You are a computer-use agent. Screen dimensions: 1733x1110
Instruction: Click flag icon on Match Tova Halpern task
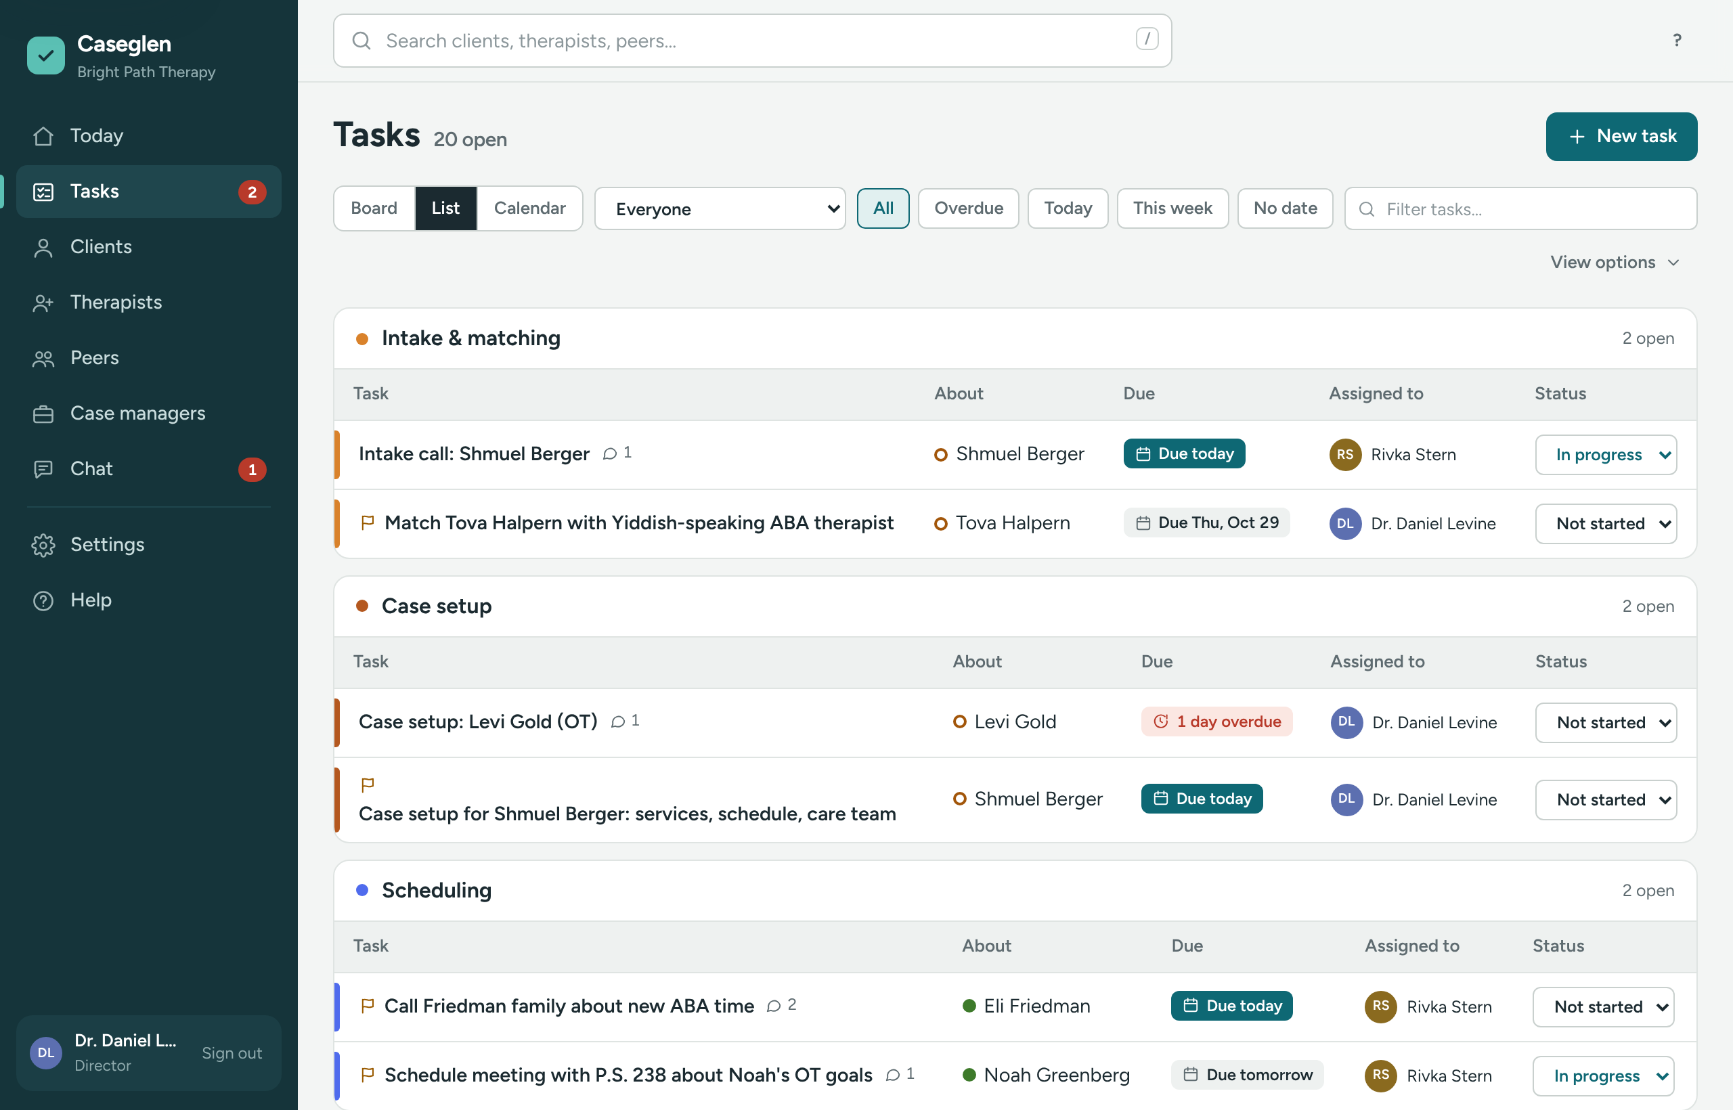tap(368, 523)
